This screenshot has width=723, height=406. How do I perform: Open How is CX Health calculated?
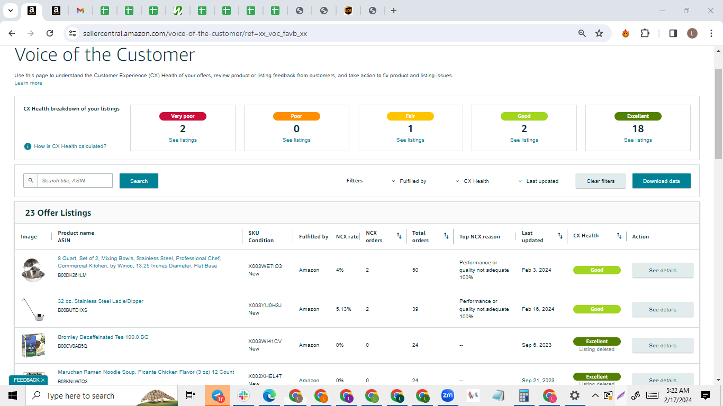tap(70, 146)
